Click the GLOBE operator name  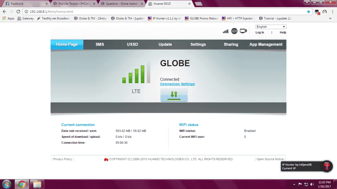175,63
